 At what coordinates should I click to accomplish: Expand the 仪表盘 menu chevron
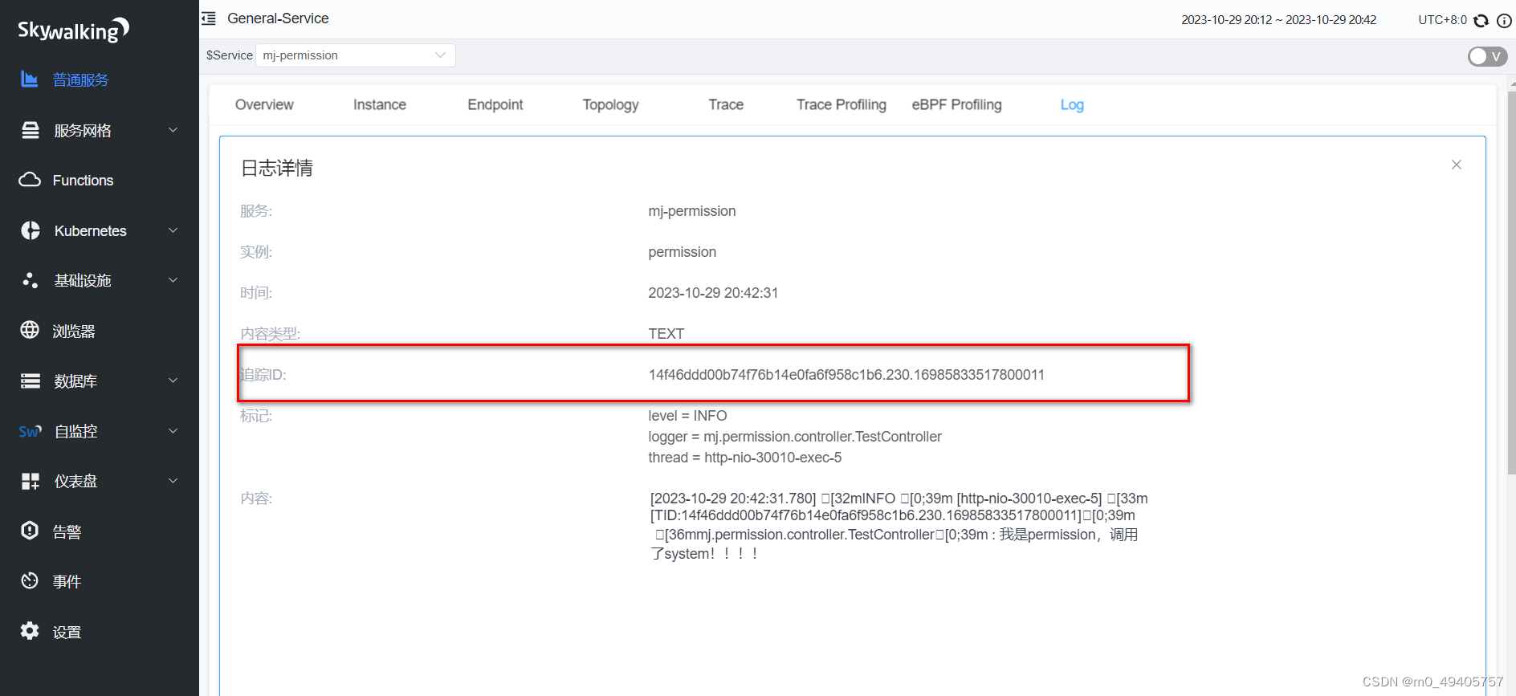[173, 481]
